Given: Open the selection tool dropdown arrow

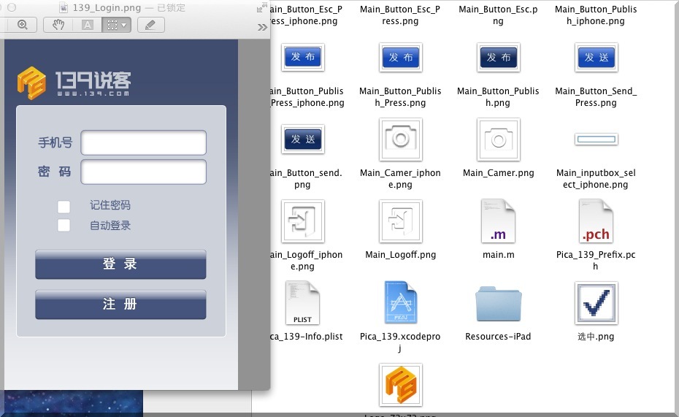Looking at the screenshot, I should [125, 25].
